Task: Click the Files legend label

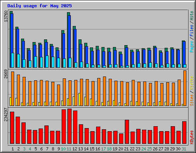Action: click(x=192, y=31)
